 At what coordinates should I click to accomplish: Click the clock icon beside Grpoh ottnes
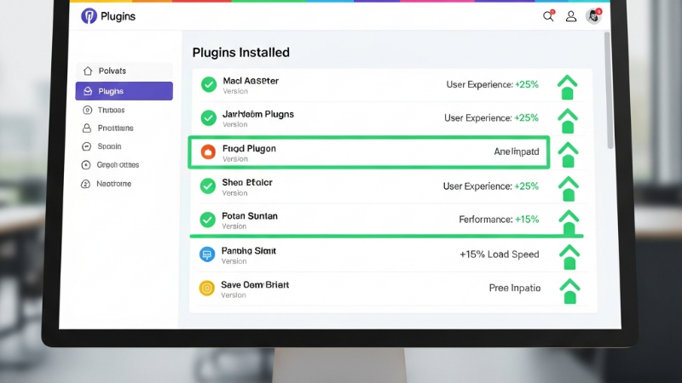tap(86, 165)
